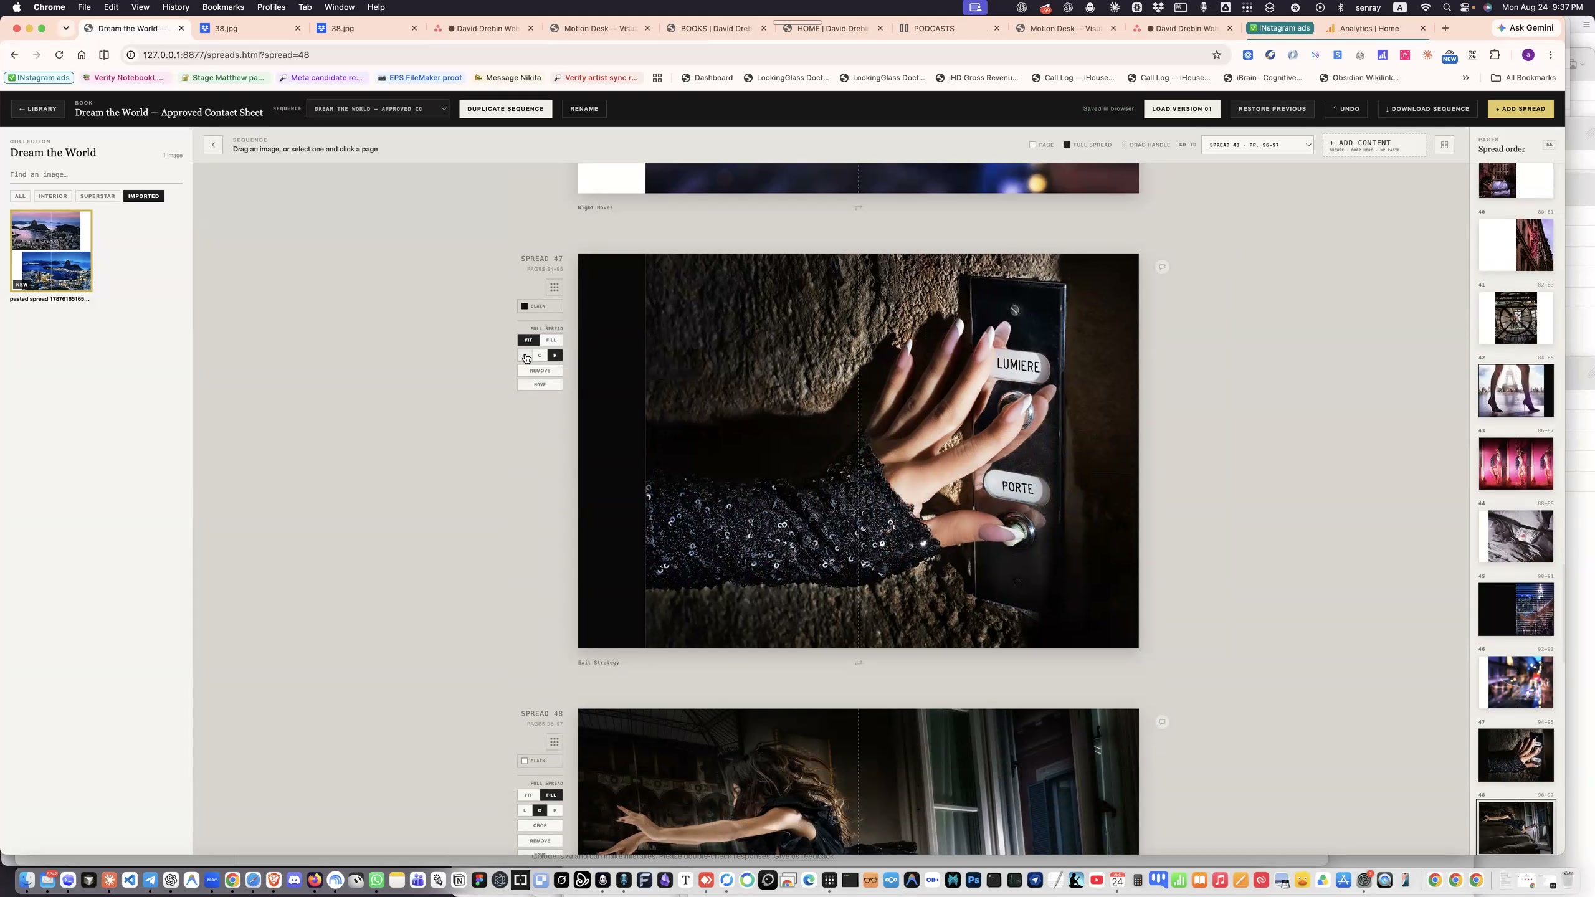Screen dimensions: 1595x897
Task: Show hidden bookmarks with double chevron
Action: [1465, 78]
